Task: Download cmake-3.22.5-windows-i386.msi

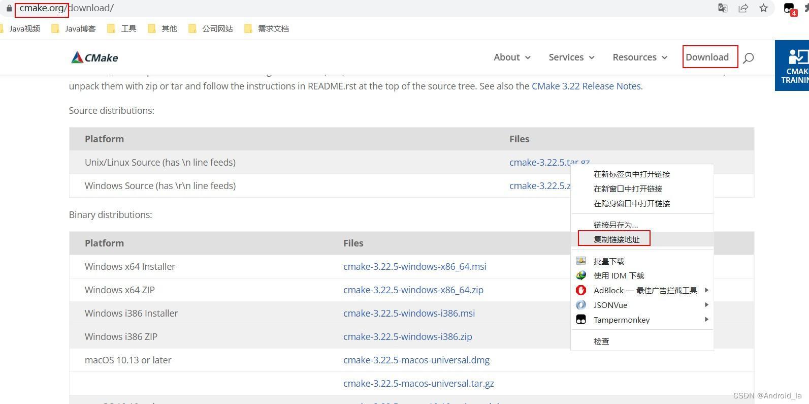Action: pyautogui.click(x=409, y=313)
